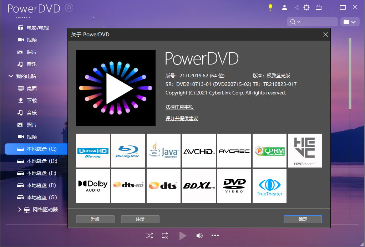Click the lightbulb tips icon

click(270, 7)
